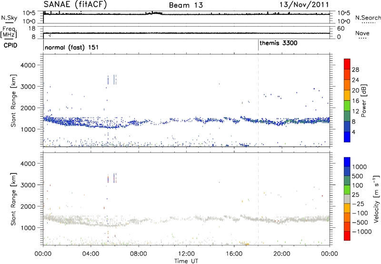The image size is (381, 264).
Task: Click the N.Search legend label
Action: click(x=368, y=18)
